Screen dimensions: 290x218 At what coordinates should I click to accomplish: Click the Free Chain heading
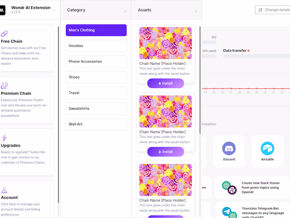coord(12,41)
